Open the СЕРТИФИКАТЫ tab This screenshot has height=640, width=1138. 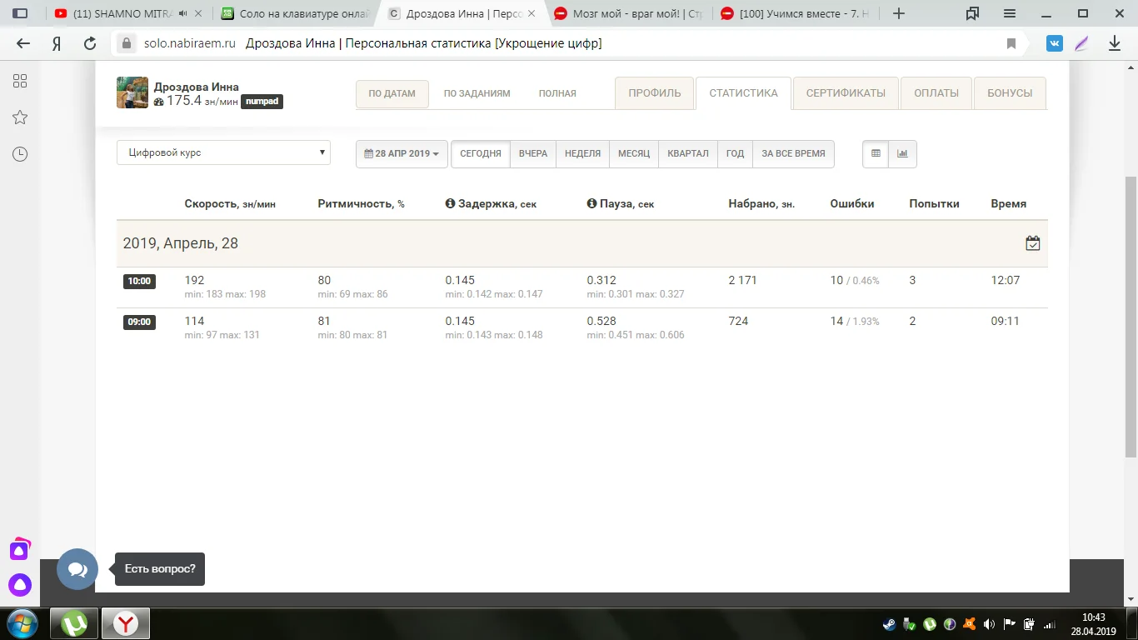pyautogui.click(x=846, y=93)
